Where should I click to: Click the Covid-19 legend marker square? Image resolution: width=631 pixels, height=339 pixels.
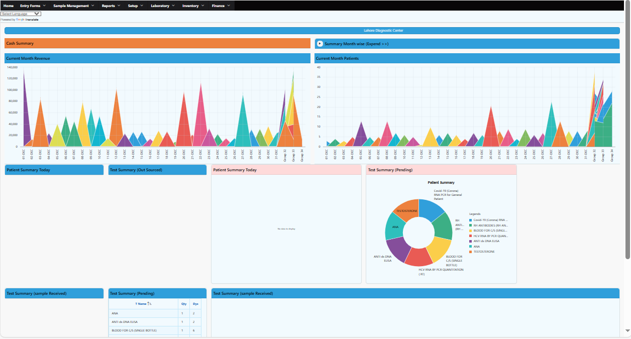(470, 220)
